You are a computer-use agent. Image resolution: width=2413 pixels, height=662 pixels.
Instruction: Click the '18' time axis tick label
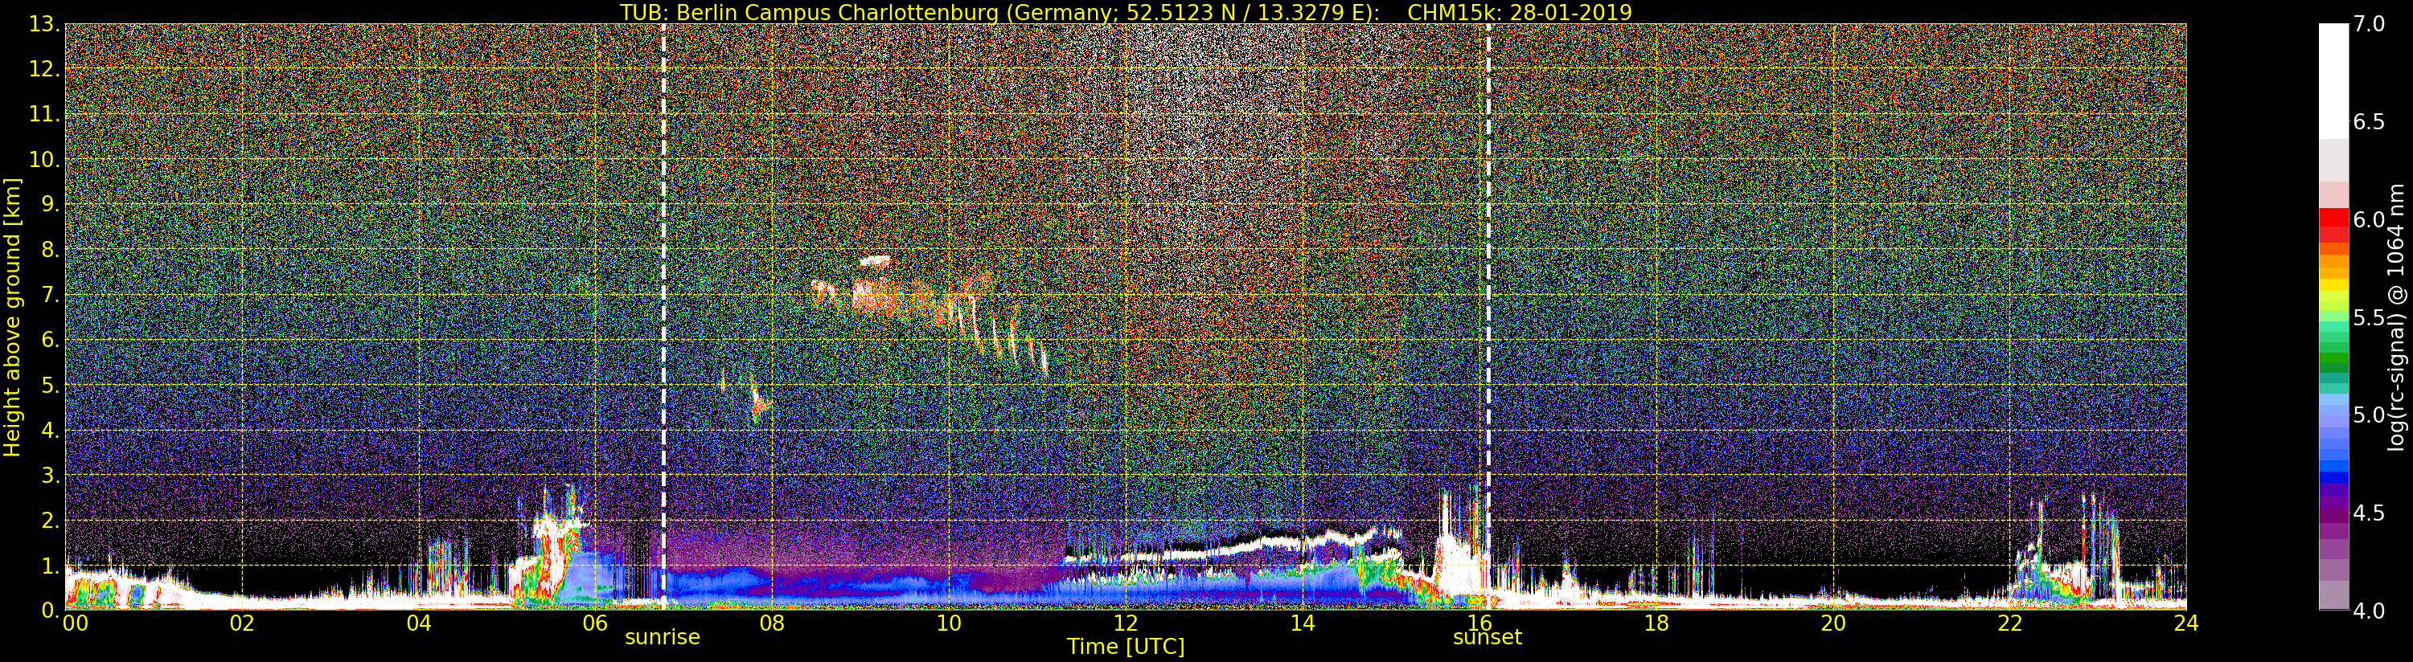[x=1656, y=623]
